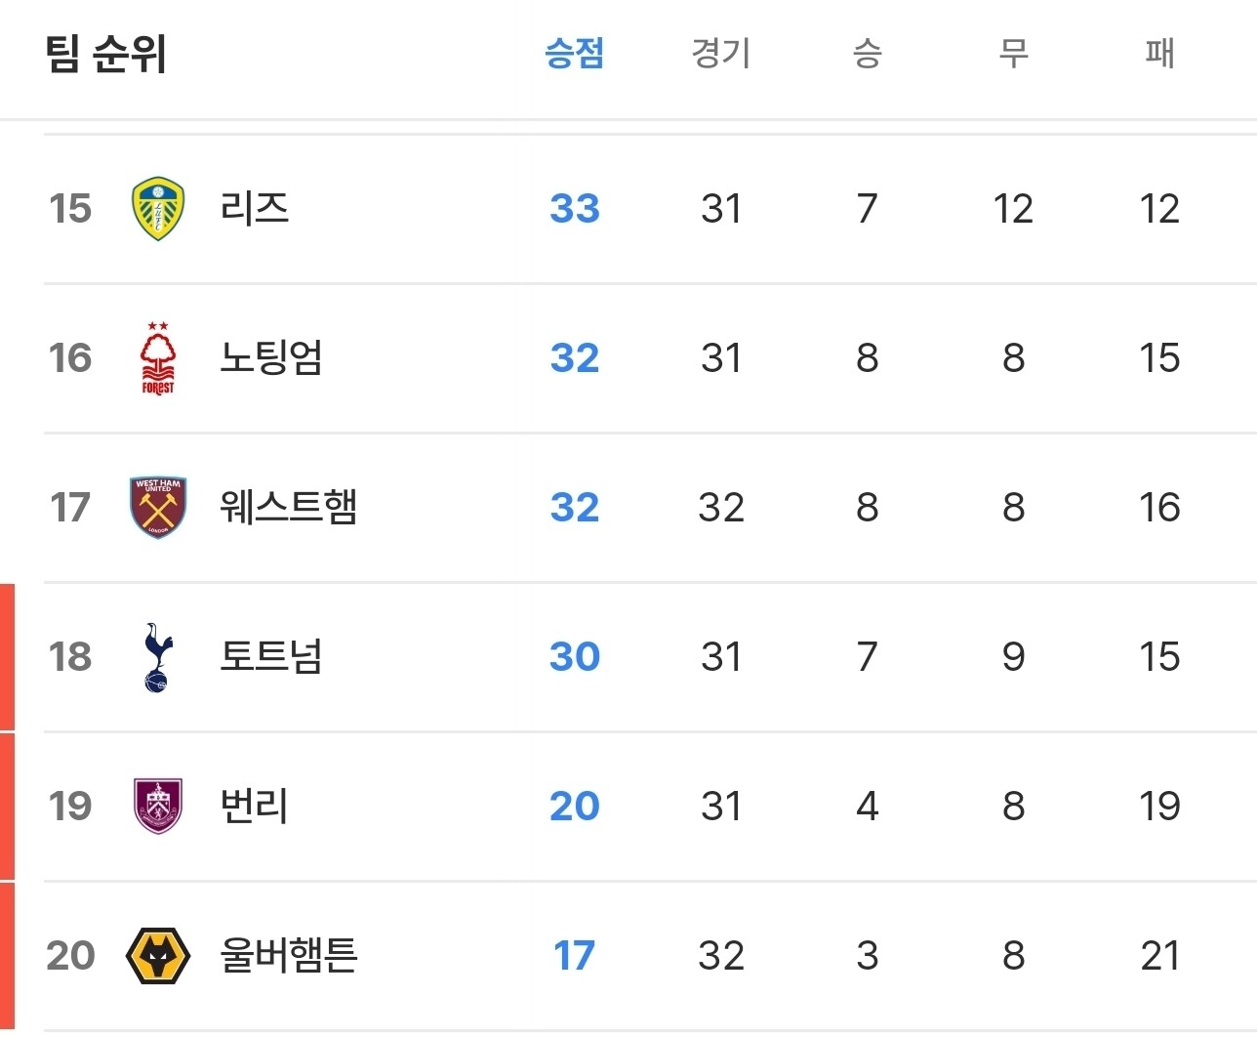Click the Nottingham Forest crest icon

tap(157, 357)
